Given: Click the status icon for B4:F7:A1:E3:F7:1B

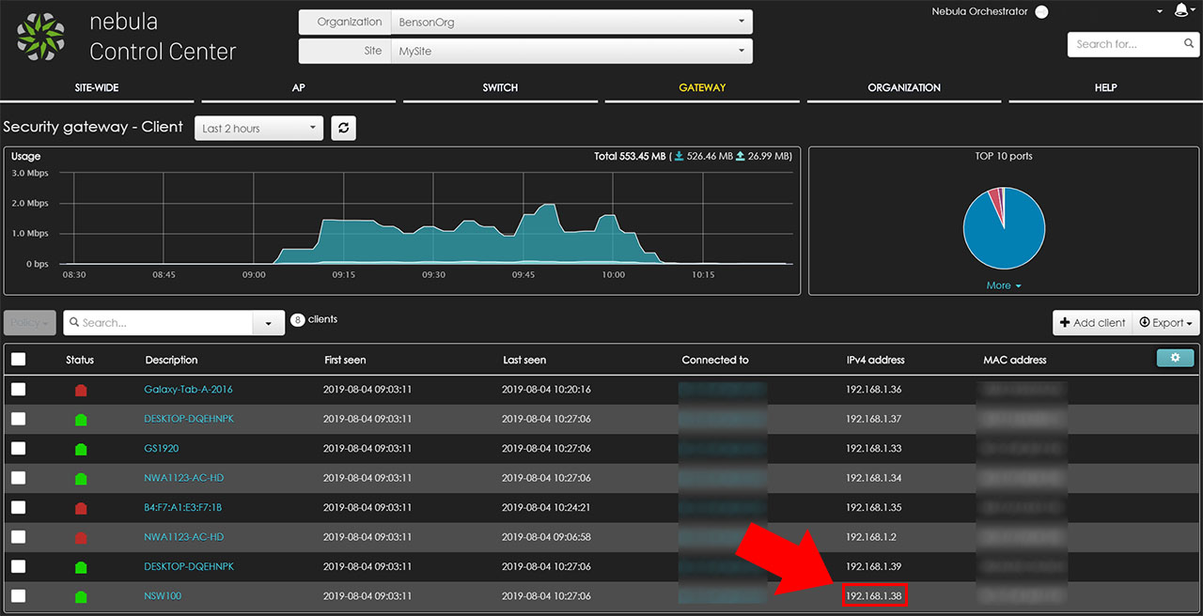Looking at the screenshot, I should (81, 508).
